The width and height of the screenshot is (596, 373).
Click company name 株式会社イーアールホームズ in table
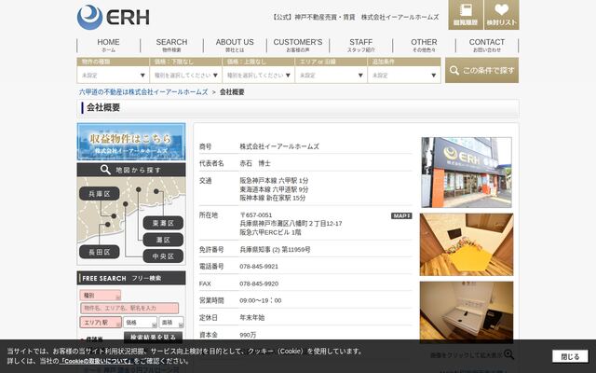(x=279, y=146)
